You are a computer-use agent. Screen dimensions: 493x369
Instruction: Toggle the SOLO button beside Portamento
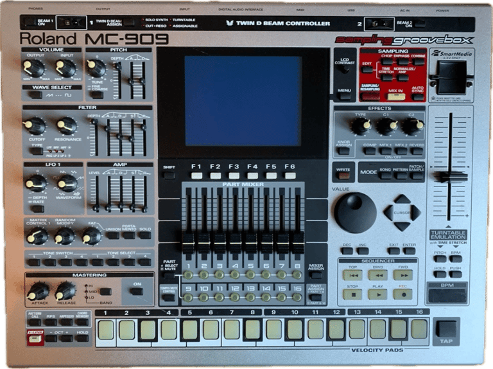(145, 235)
